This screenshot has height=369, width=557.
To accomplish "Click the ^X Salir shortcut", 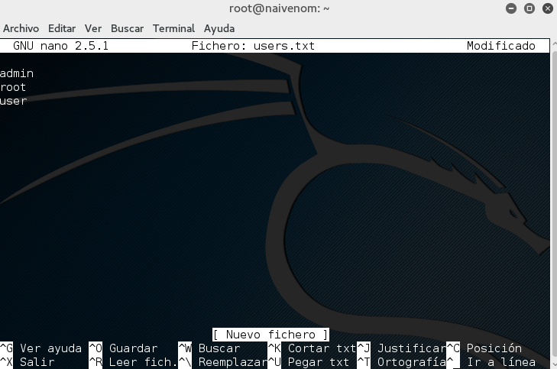I will [x=28, y=362].
